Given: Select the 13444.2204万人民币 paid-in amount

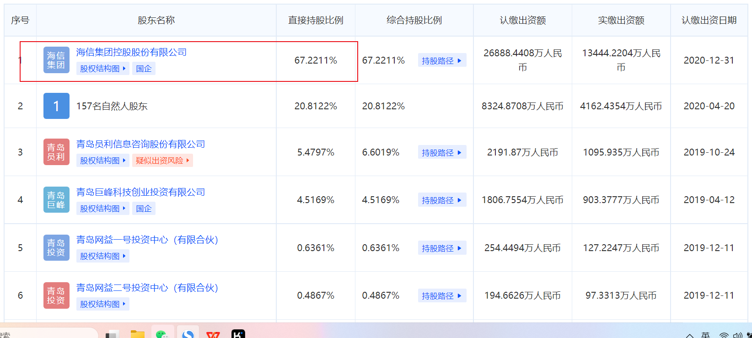Looking at the screenshot, I should (621, 60).
